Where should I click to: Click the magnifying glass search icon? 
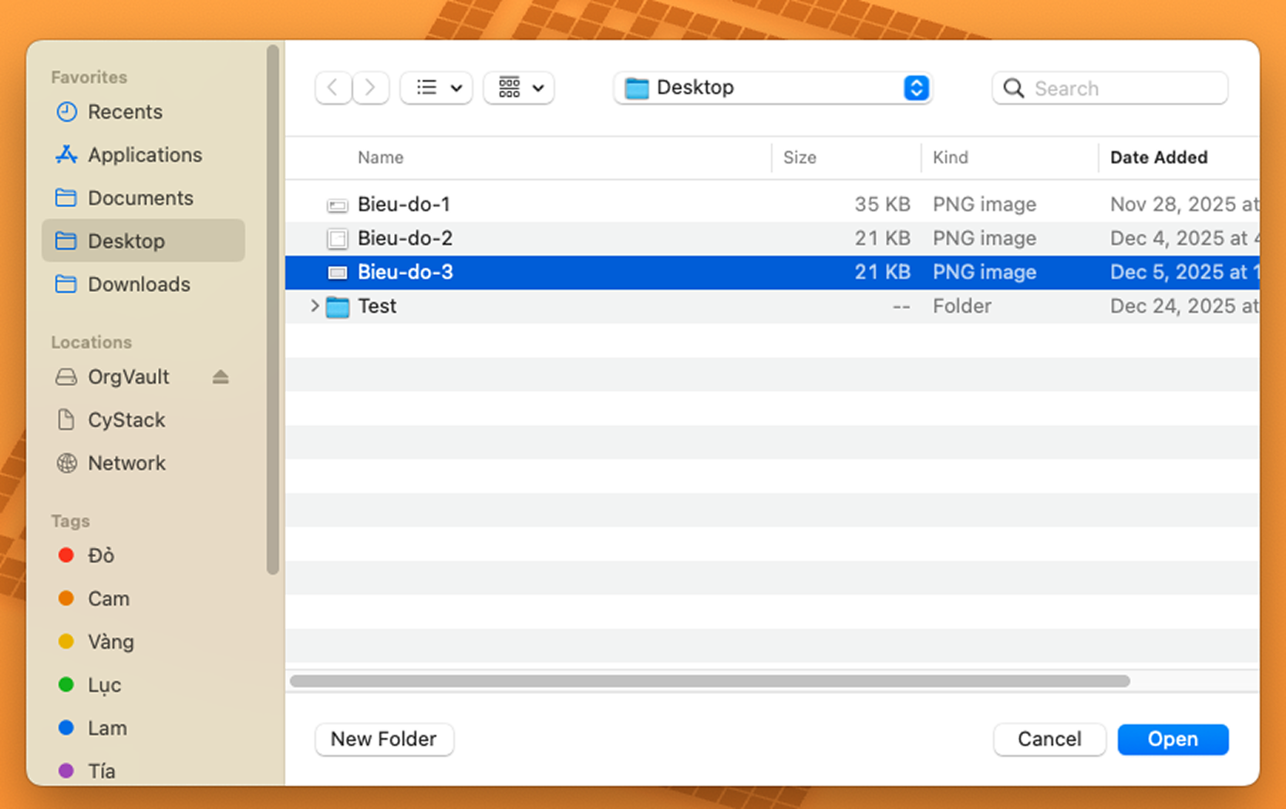point(1014,89)
